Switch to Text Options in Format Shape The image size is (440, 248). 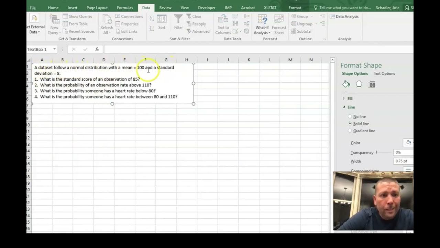384,73
